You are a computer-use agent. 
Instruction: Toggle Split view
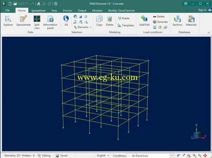click(37, 22)
